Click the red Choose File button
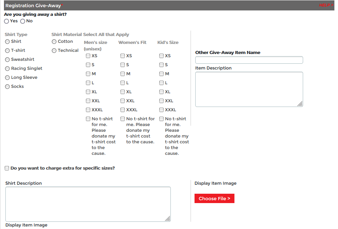This screenshot has width=338, height=229. click(214, 198)
